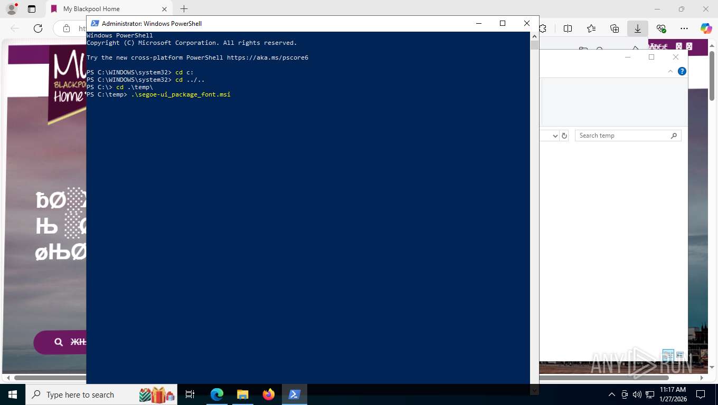This screenshot has height=405, width=718.
Task: Switch Explorer to details view icon
Action: (x=668, y=355)
